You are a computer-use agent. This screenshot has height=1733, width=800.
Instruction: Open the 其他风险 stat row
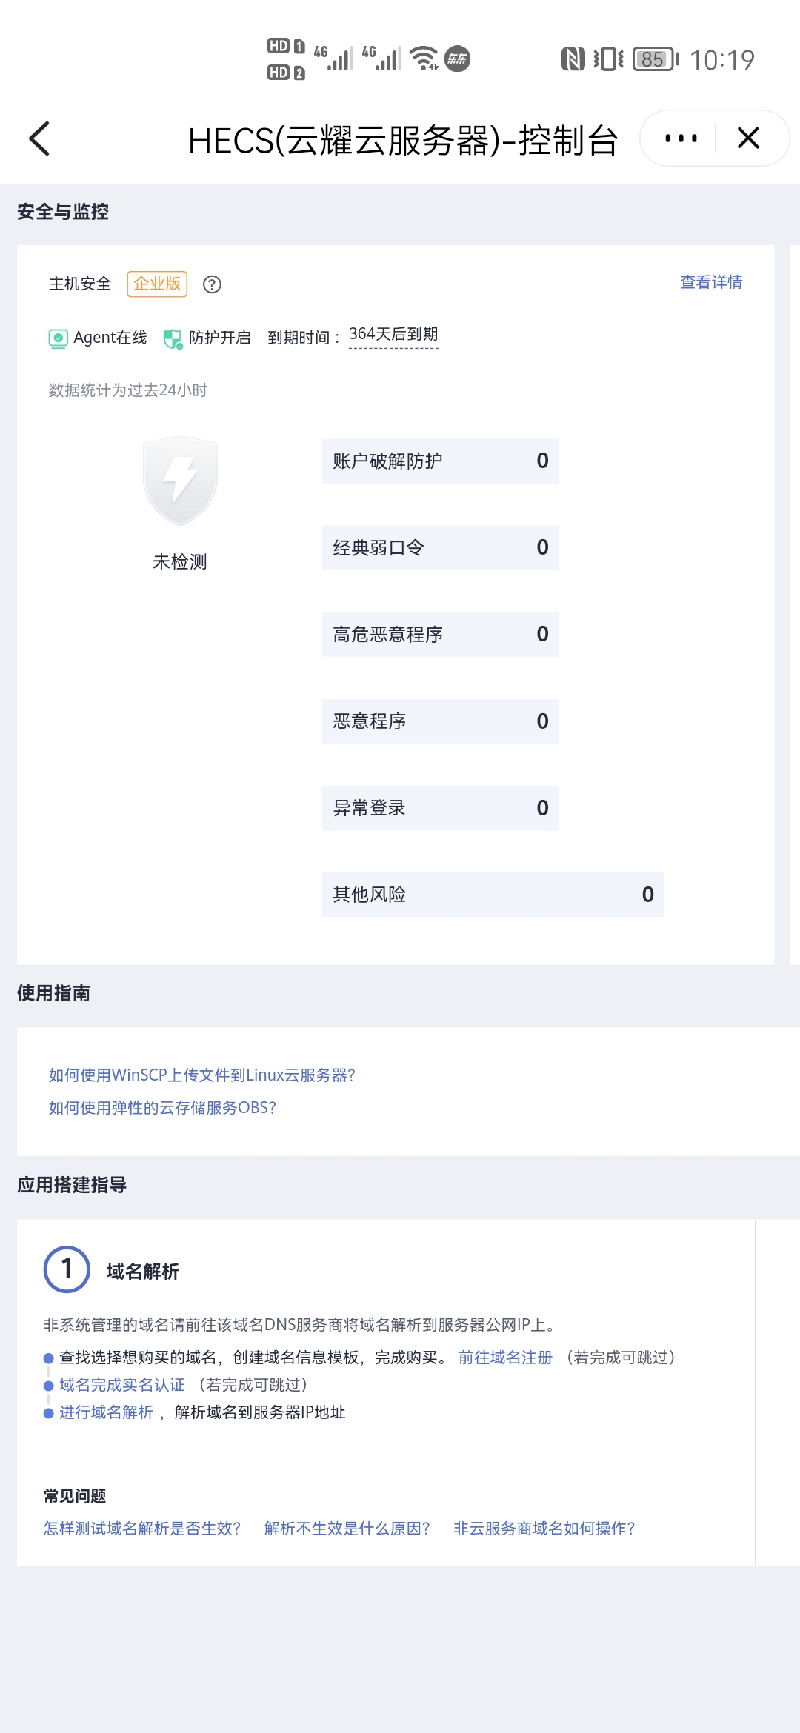[493, 895]
